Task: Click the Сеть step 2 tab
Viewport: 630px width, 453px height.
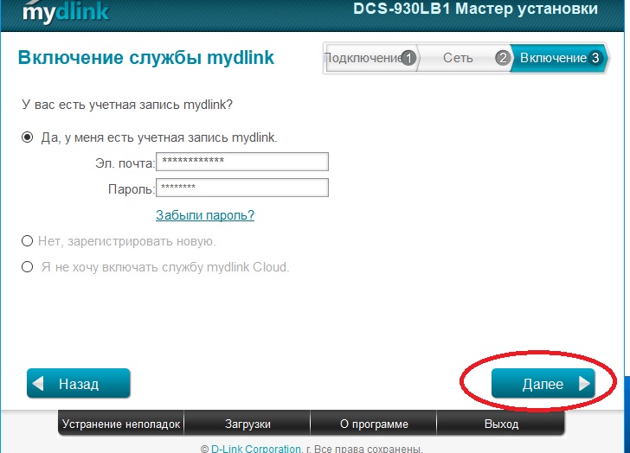Action: pos(465,58)
